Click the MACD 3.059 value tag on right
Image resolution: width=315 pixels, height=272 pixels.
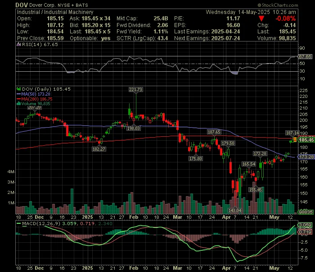coord(305,225)
